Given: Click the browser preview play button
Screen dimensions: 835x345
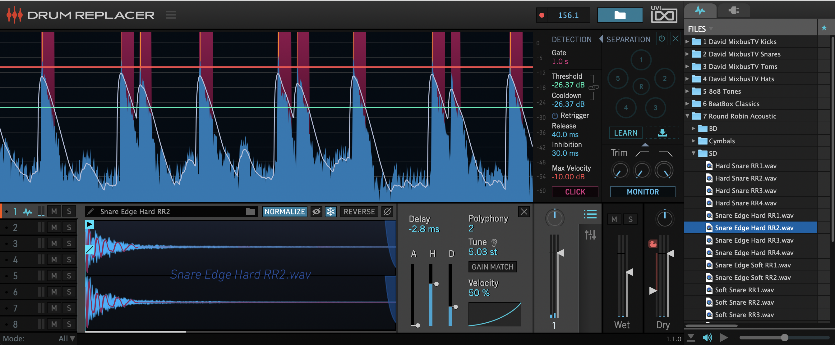Looking at the screenshot, I should (723, 338).
